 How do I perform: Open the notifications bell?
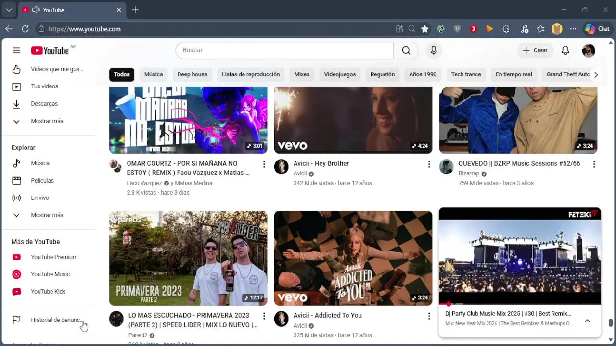pyautogui.click(x=565, y=50)
